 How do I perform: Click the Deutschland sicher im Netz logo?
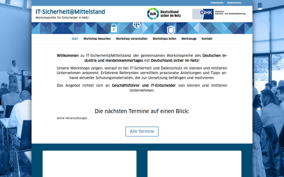point(164,14)
